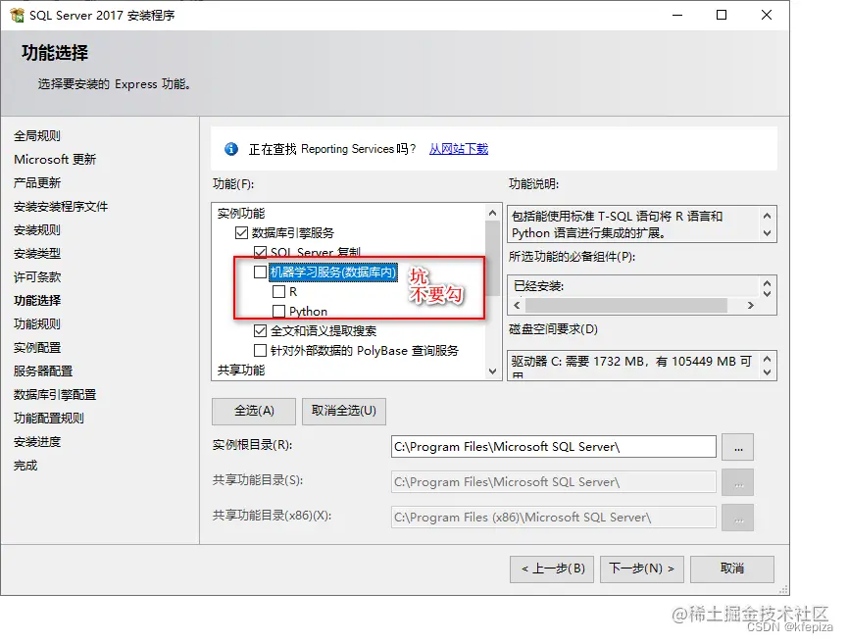Check the PolyBase 查询服务 checkbox
This screenshot has height=643, width=848.
[260, 351]
